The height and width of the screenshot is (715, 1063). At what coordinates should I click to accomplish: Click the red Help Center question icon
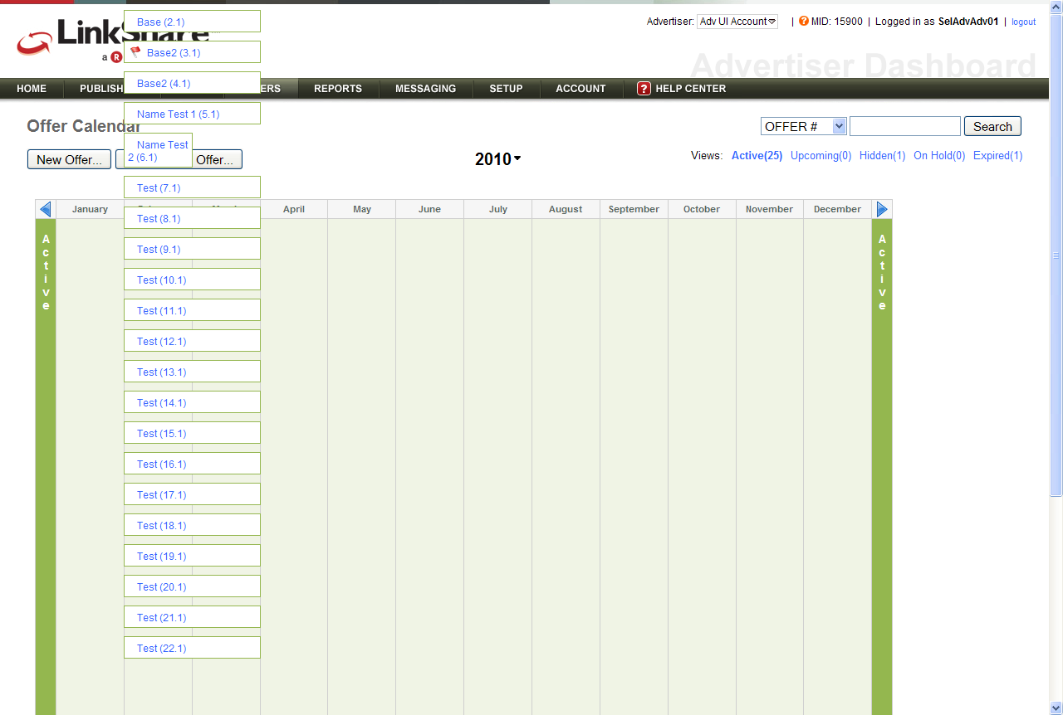(x=644, y=89)
